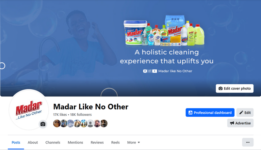Click the first follower avatar
Viewport: 261px width, 150px height.
click(x=57, y=123)
